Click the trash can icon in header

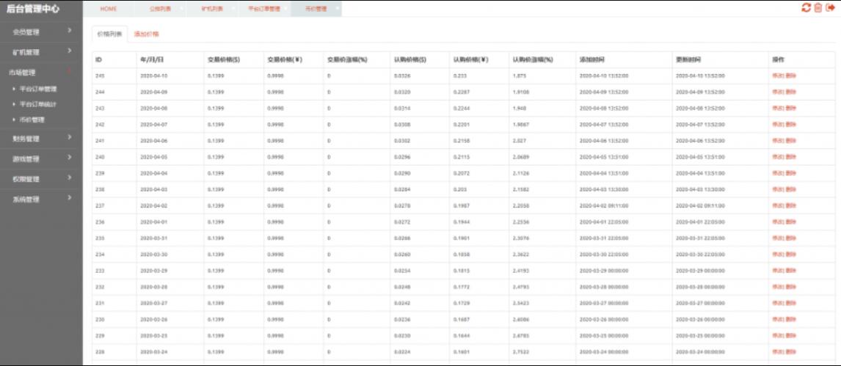point(818,7)
